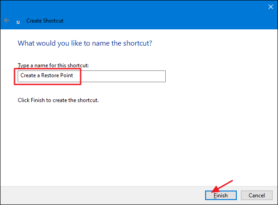Click the 'Create Shortcut' title text
The height and width of the screenshot is (205, 278).
pyautogui.click(x=45, y=21)
